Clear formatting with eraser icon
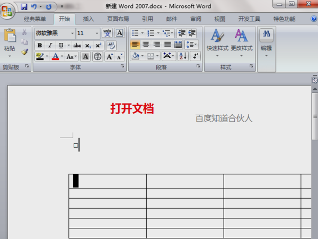Viewport: 318px width, 239px height. click(111, 46)
